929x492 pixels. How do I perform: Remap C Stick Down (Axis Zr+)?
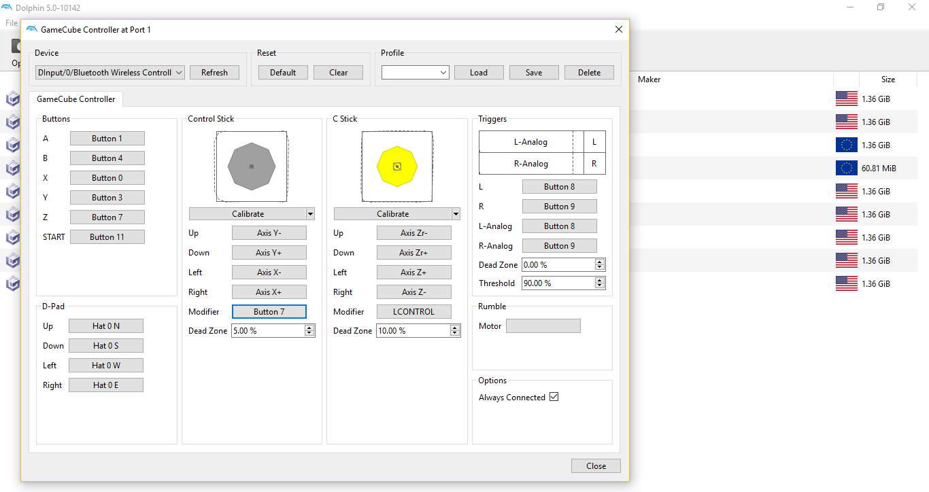pyautogui.click(x=414, y=252)
